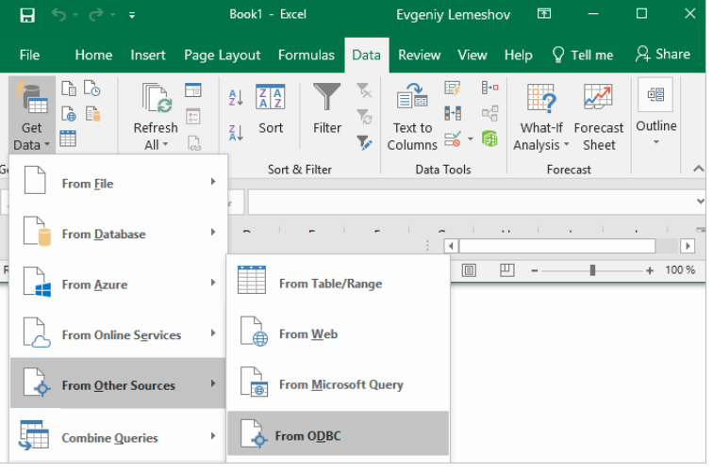The image size is (713, 472).
Task: Expand the formula bar chevron
Action: (x=700, y=201)
